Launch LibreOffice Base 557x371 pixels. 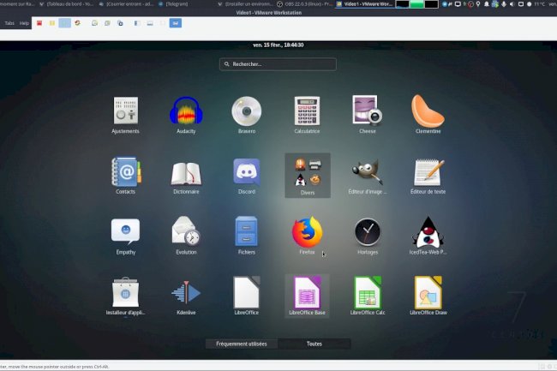[x=307, y=296]
